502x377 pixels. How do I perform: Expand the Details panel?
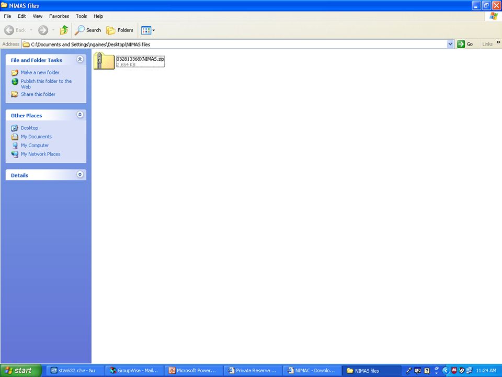[80, 174]
